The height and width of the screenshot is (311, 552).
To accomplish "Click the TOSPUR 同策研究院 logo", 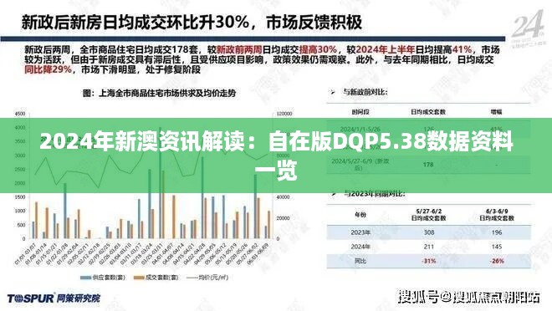I will (54, 298).
